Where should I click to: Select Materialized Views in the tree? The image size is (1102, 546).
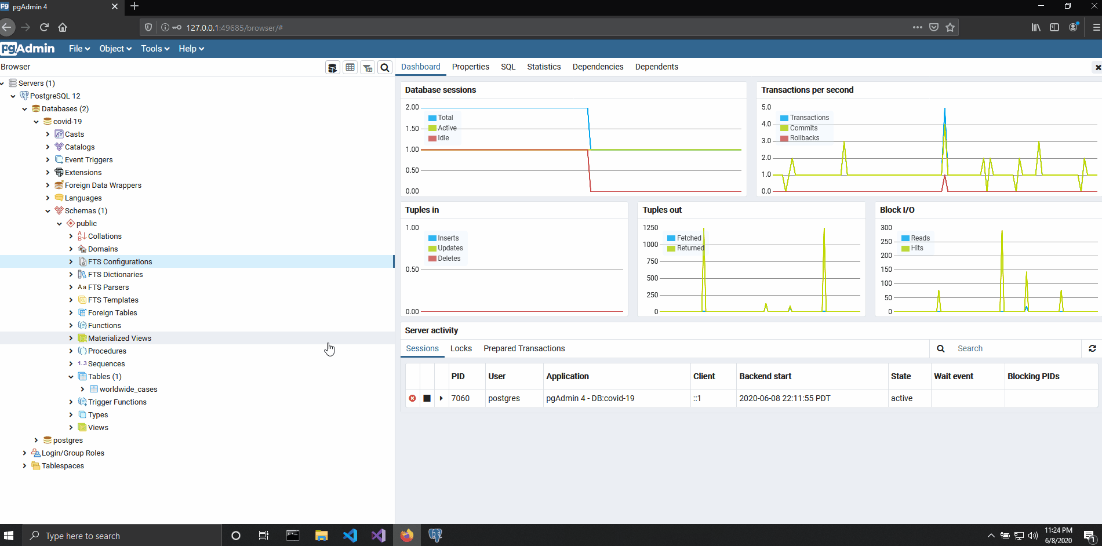coord(119,338)
